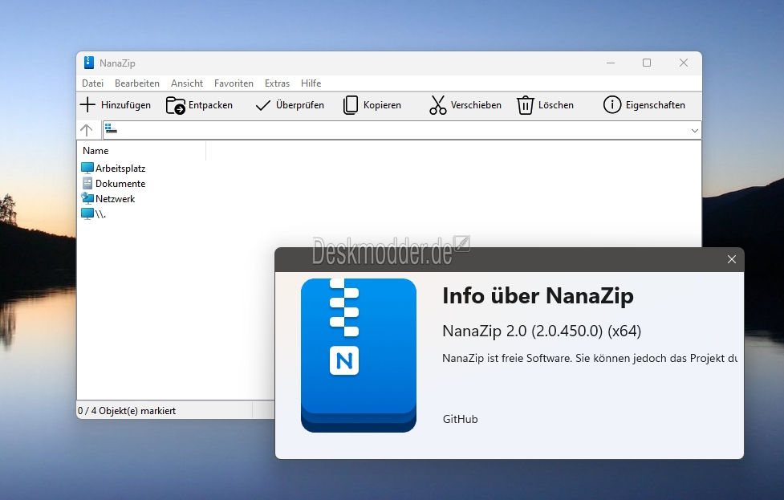784x500 pixels.
Task: Click version text 'NanaZip 2.0 (2.0.450.0) (x64)'
Action: 542,331
